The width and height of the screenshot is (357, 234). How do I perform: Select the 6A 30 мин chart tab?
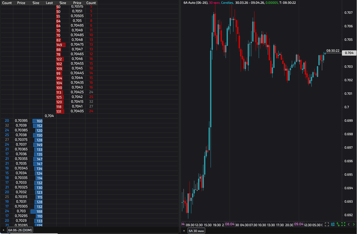[196, 231]
